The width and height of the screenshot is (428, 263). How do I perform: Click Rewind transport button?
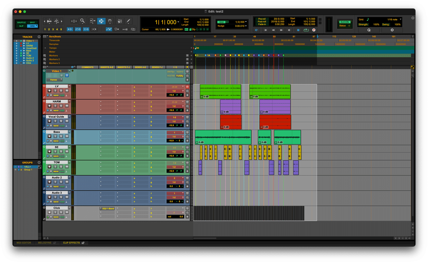[274, 30]
